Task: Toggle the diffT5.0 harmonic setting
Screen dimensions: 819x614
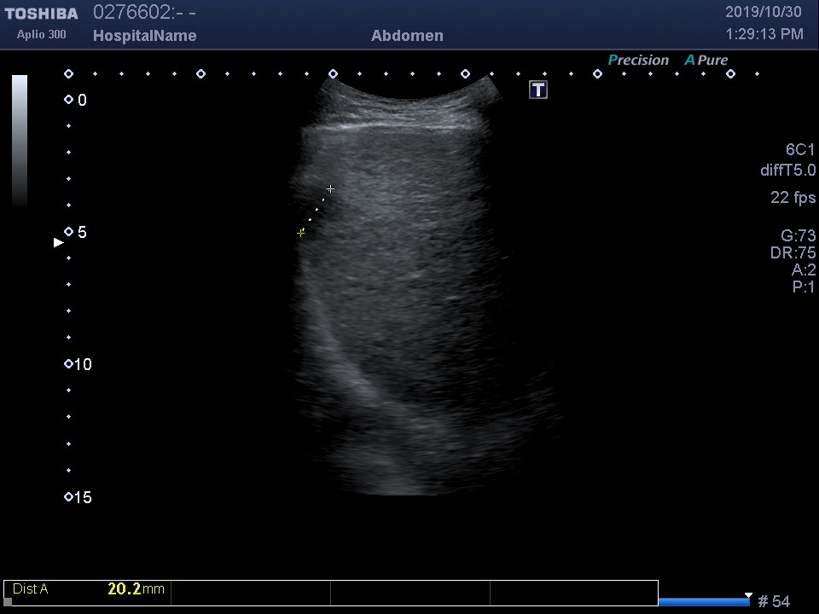Action: pos(787,171)
